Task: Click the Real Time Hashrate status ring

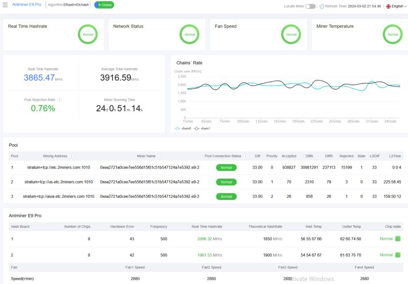Action: (x=88, y=34)
